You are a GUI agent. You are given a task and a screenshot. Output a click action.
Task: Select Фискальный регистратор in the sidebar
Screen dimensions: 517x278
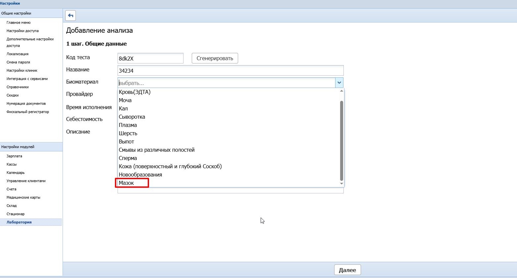pyautogui.click(x=28, y=112)
